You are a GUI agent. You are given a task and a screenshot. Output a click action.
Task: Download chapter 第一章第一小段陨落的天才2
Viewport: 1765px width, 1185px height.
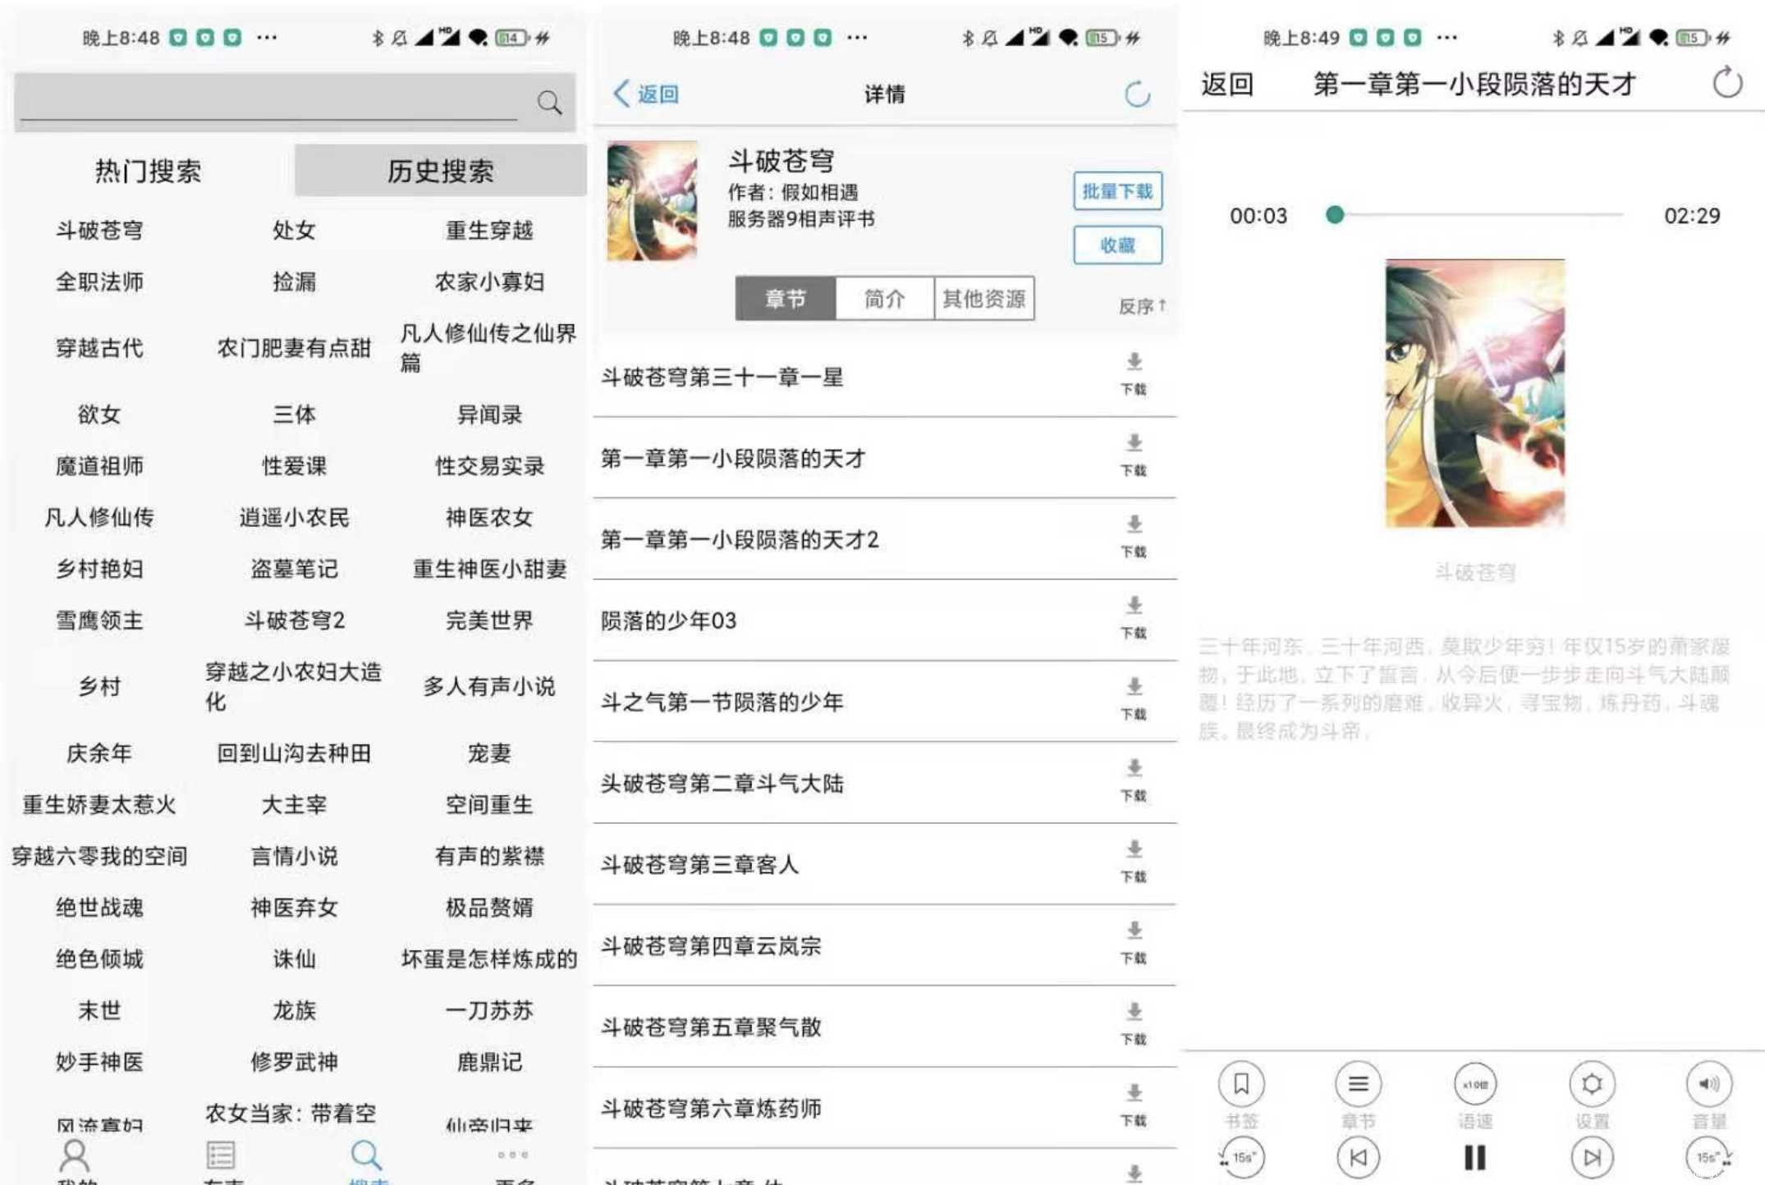[x=1134, y=536]
